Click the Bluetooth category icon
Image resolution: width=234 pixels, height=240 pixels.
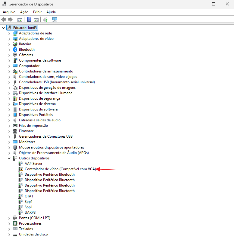[15, 50]
